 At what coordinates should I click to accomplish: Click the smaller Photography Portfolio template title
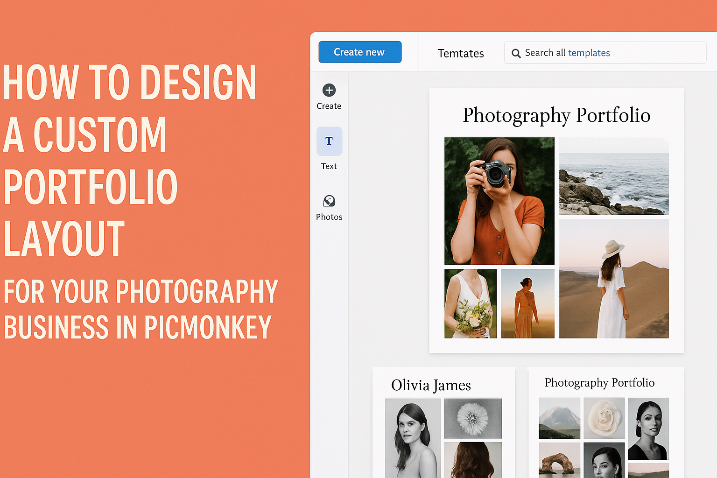[599, 383]
